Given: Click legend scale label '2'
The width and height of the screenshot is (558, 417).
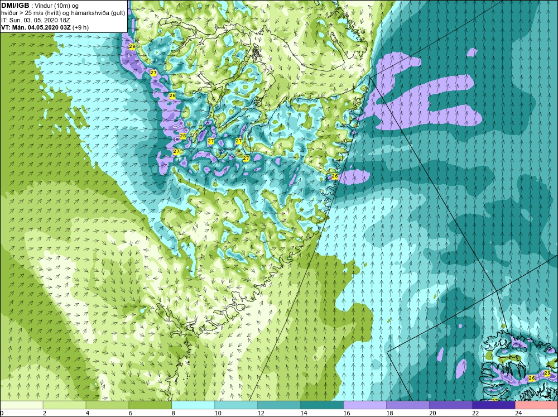Looking at the screenshot, I should click(45, 413).
